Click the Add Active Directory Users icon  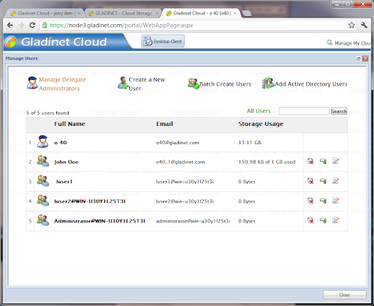[268, 83]
